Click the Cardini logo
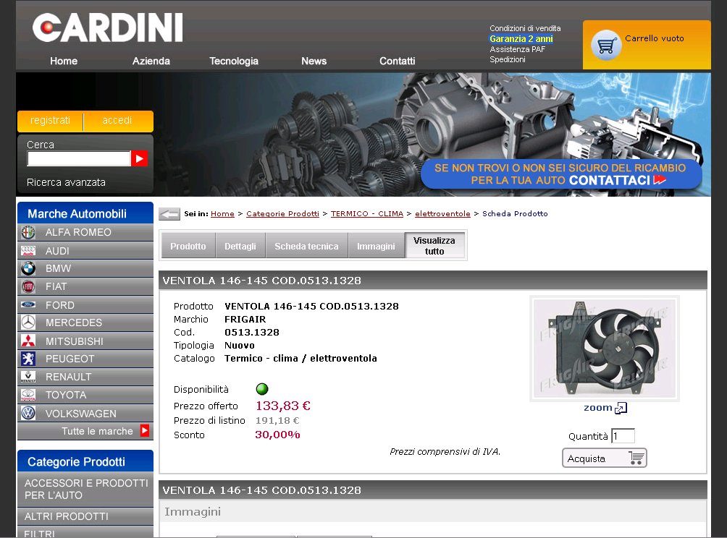The height and width of the screenshot is (538, 727). click(108, 27)
